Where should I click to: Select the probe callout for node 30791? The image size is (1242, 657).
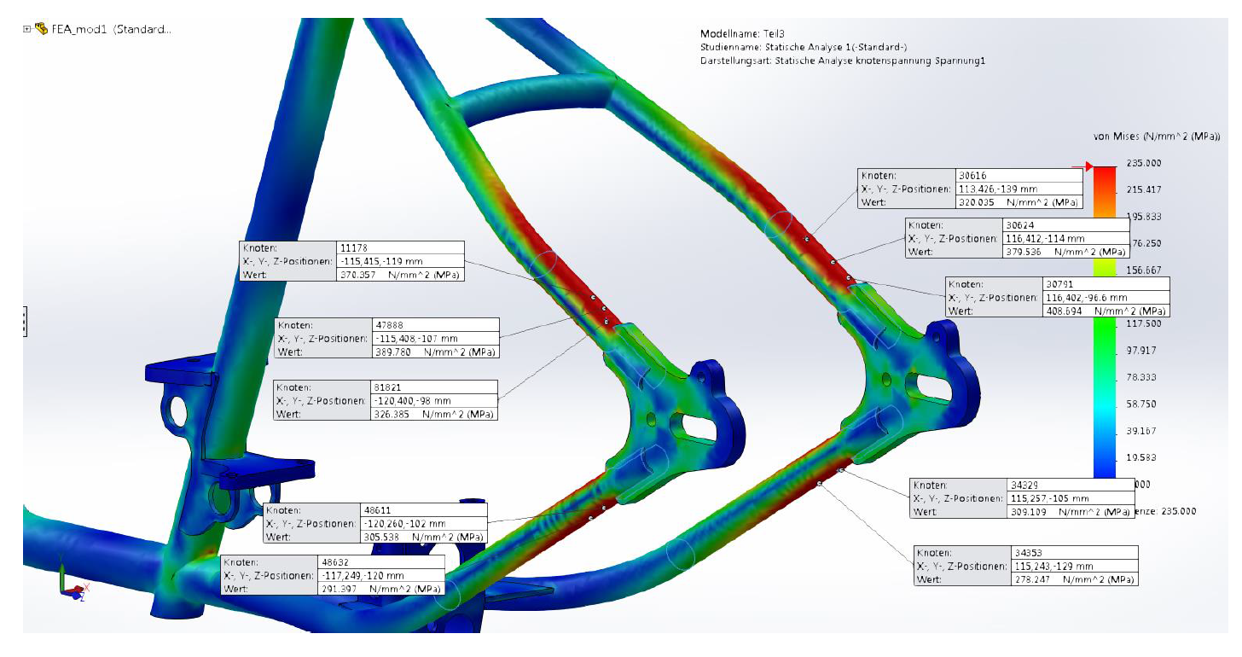pyautogui.click(x=1057, y=297)
